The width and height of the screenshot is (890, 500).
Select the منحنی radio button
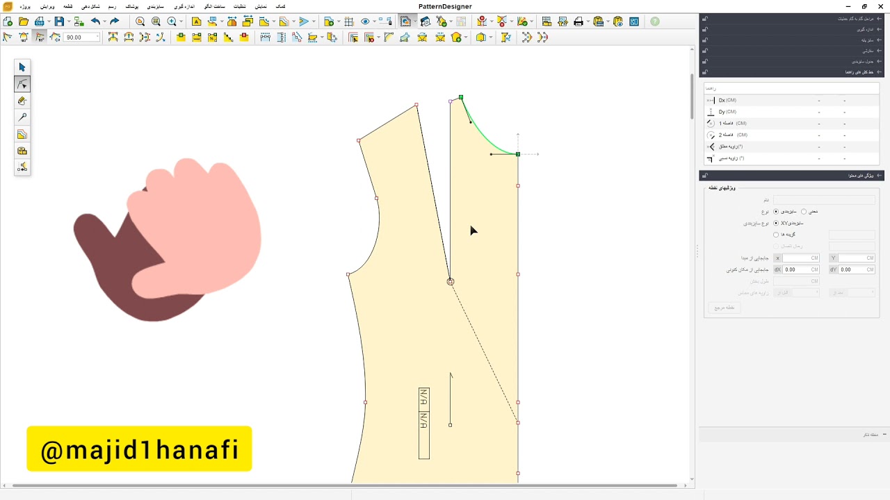coord(804,211)
